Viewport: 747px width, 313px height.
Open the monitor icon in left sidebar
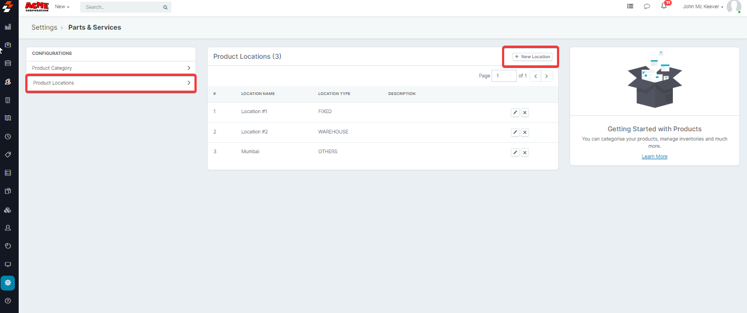(8, 264)
